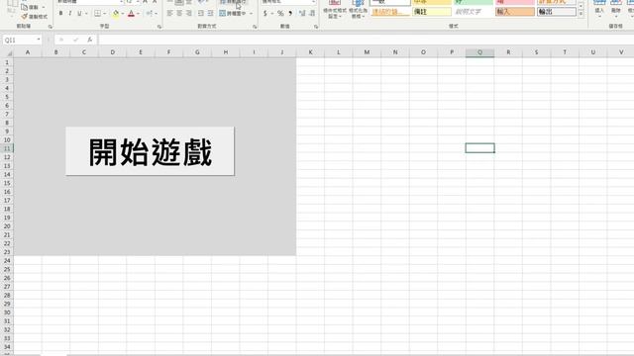The height and width of the screenshot is (356, 634).
Task: Select row 24 header
Action: pos(7,261)
